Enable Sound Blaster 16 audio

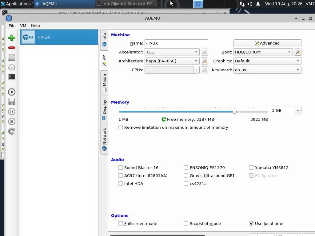point(121,167)
